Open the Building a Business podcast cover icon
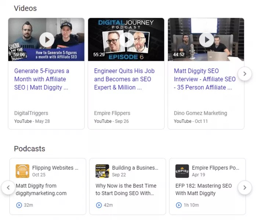Viewport: 257px width, 220px height. [x=102, y=171]
